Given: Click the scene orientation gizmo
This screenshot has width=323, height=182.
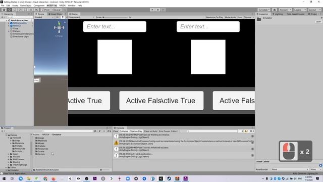Looking at the screenshot, I should (x=59, y=27).
